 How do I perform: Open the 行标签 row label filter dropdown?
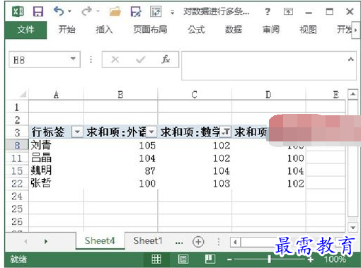pyautogui.click(x=77, y=132)
